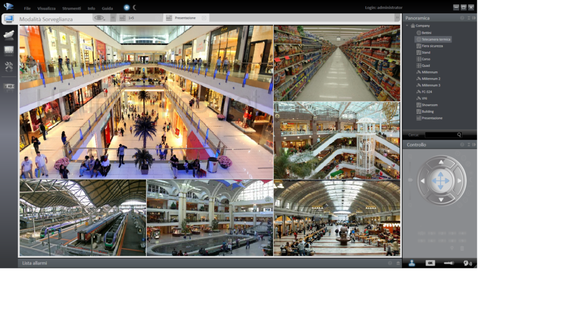Select the Presentazione tab

pos(185,18)
